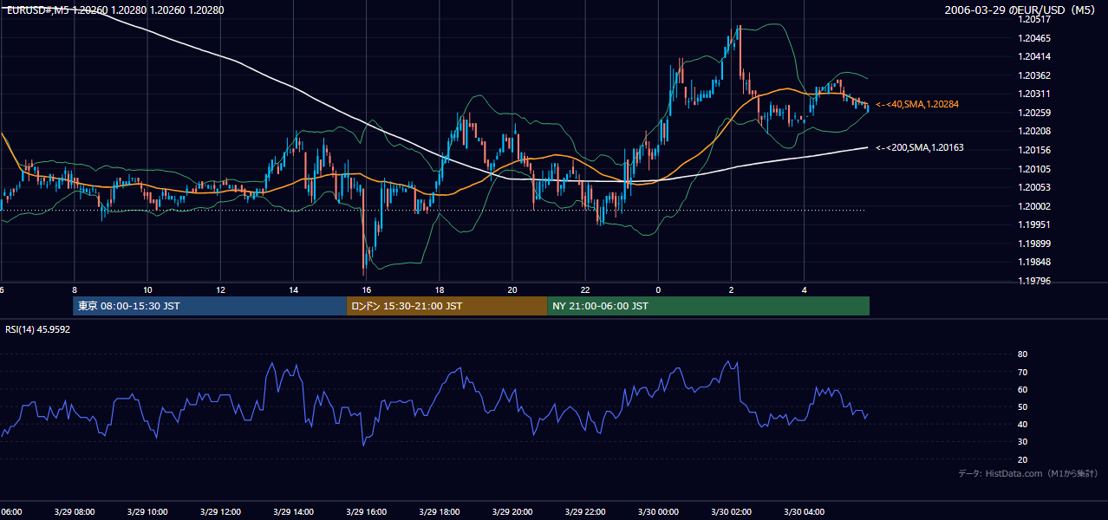Click hour label 18 under the price chart
The image size is (1108, 520).
pos(440,289)
